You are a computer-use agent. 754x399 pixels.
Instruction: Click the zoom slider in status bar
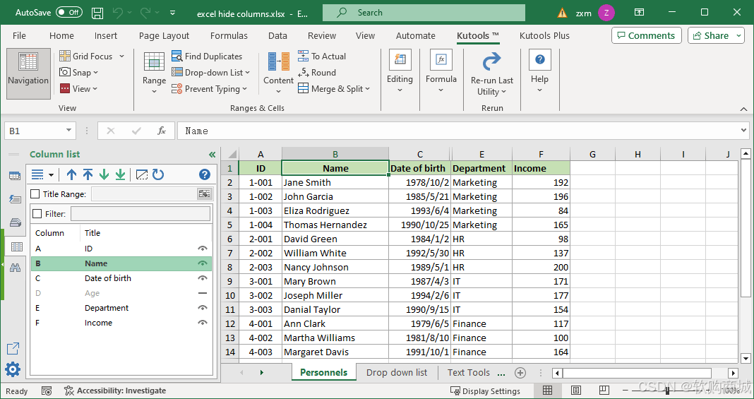(668, 391)
